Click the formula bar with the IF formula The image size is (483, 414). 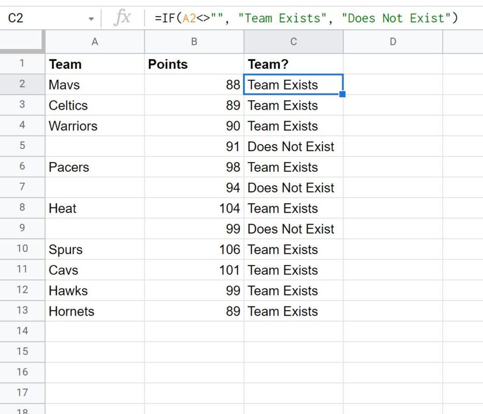(313, 18)
